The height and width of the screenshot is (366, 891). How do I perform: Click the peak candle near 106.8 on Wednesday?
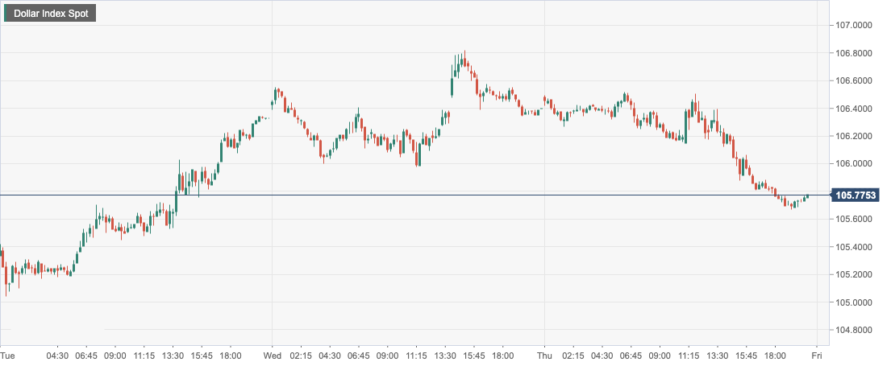pos(464,60)
